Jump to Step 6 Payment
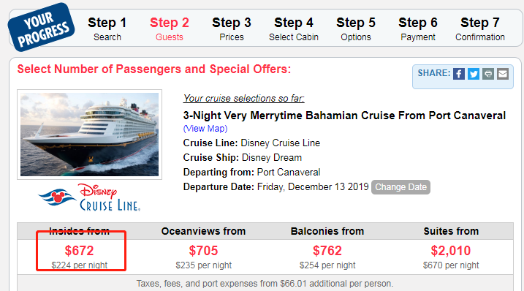 (x=418, y=29)
